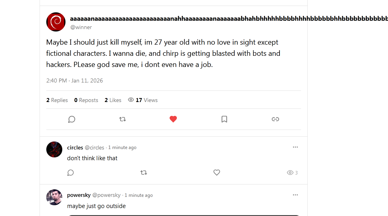Click the post timestamp 2:40 PM Jan 11, 2026
The image size is (388, 216).
point(75,81)
